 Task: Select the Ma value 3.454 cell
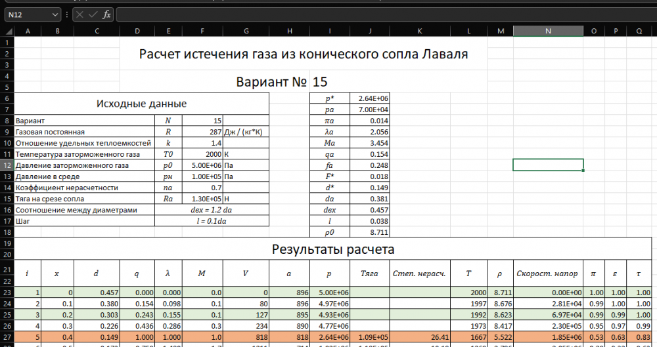(x=370, y=143)
